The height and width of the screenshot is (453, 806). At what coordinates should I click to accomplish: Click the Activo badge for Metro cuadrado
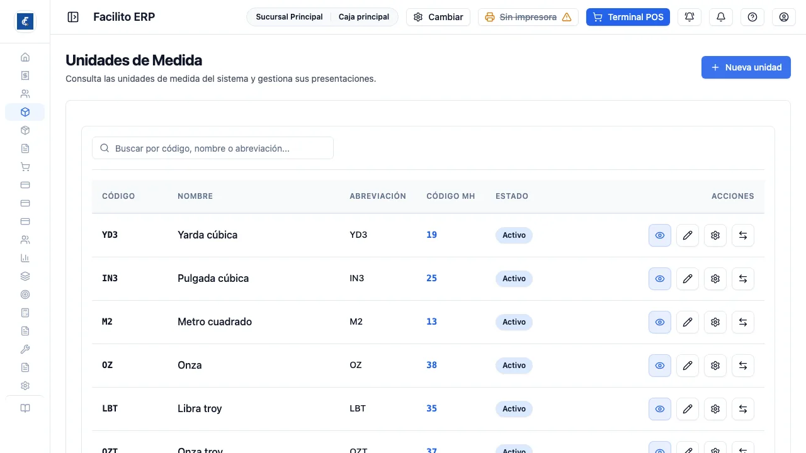(x=514, y=322)
